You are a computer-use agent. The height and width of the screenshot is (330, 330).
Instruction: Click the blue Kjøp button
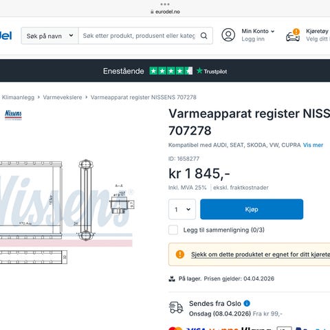pyautogui.click(x=252, y=209)
